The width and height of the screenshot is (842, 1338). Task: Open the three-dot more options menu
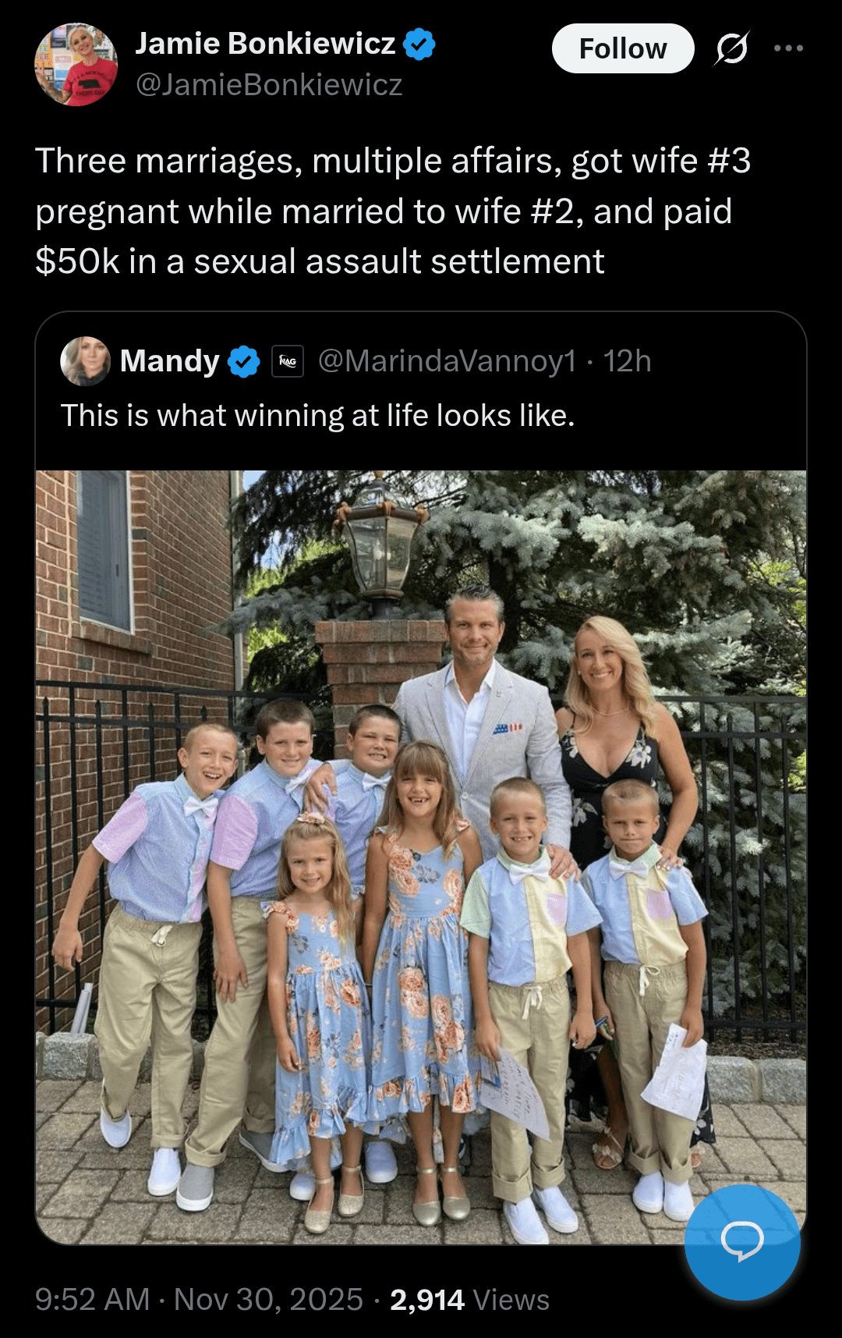(788, 48)
